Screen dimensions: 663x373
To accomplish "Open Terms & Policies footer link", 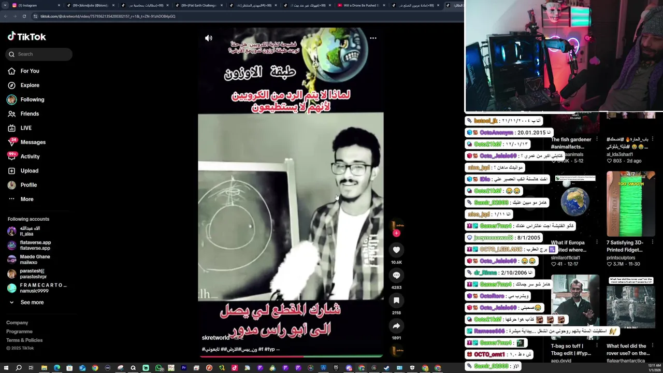I will (24, 340).
